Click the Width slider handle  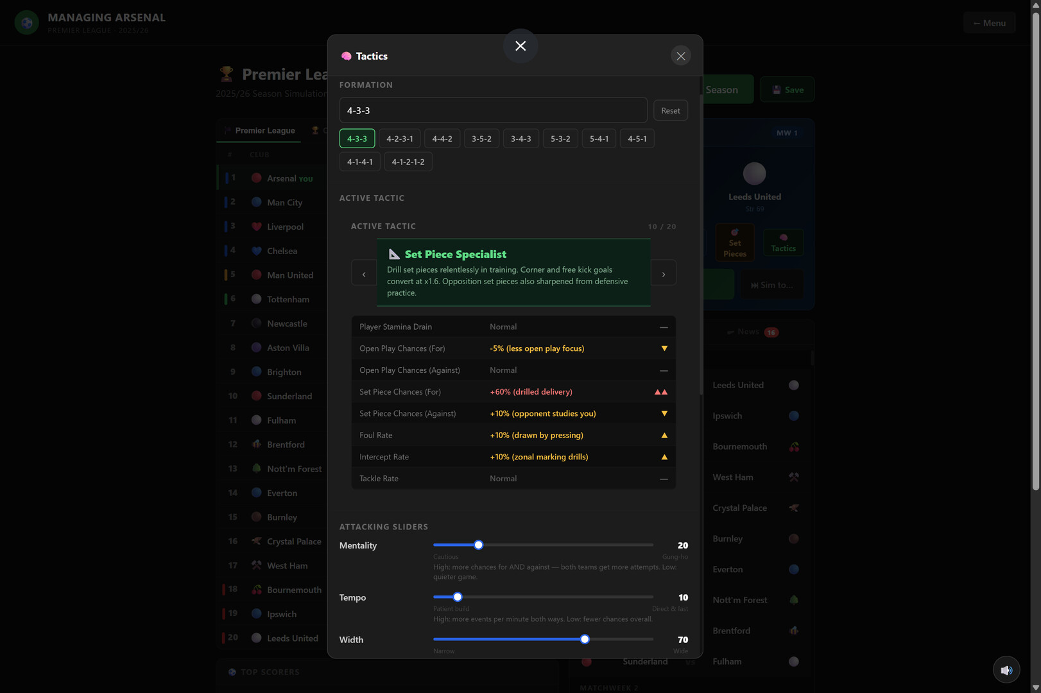pyautogui.click(x=585, y=639)
